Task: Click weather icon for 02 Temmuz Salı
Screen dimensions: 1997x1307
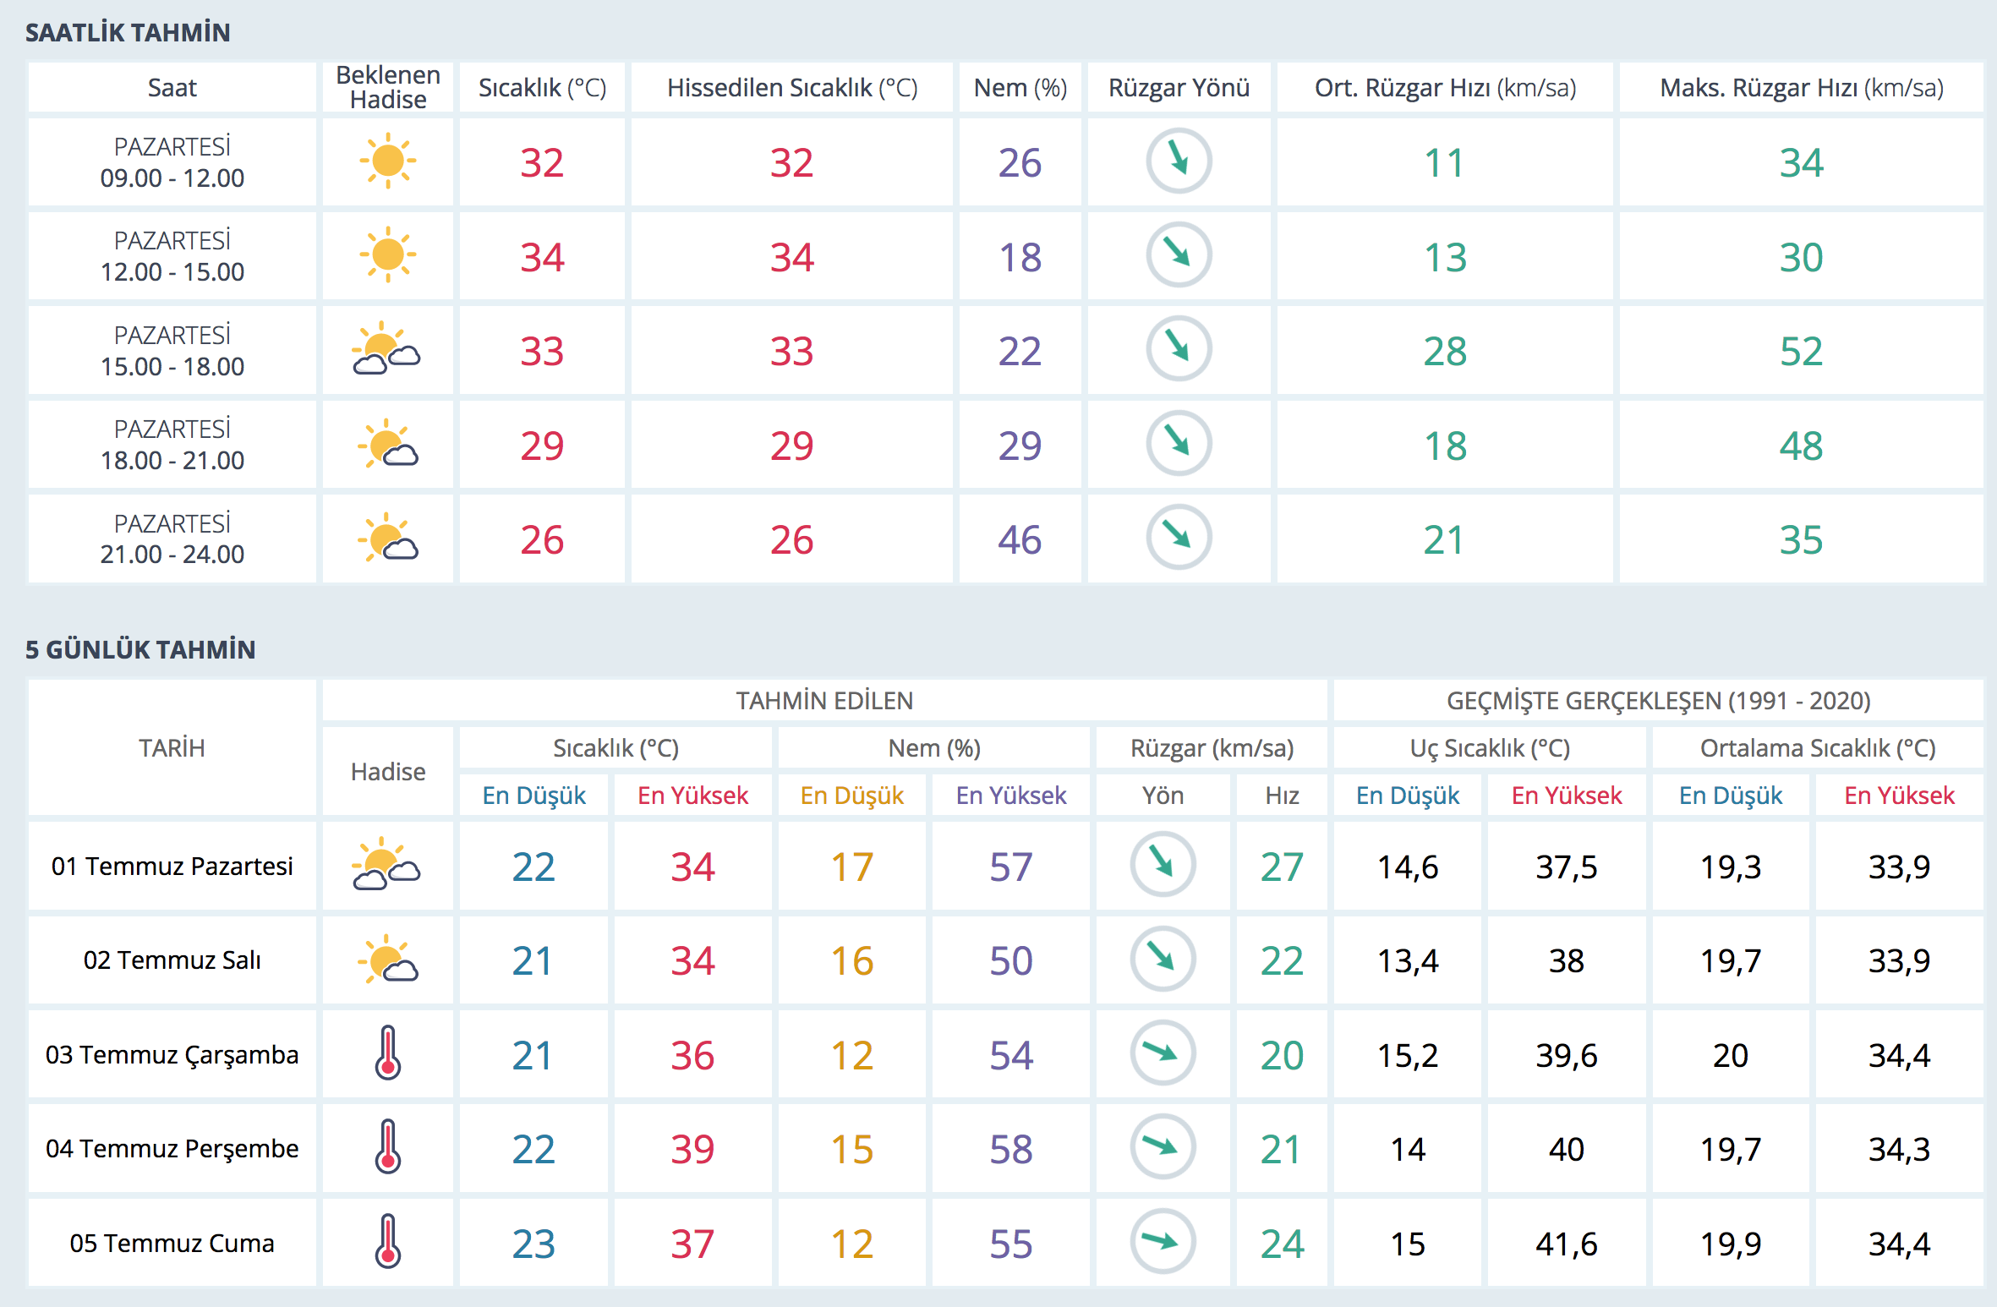Action: [x=387, y=959]
